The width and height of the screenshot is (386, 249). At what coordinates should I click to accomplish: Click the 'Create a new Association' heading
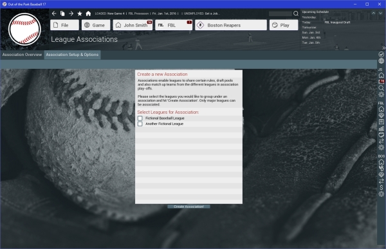[162, 75]
